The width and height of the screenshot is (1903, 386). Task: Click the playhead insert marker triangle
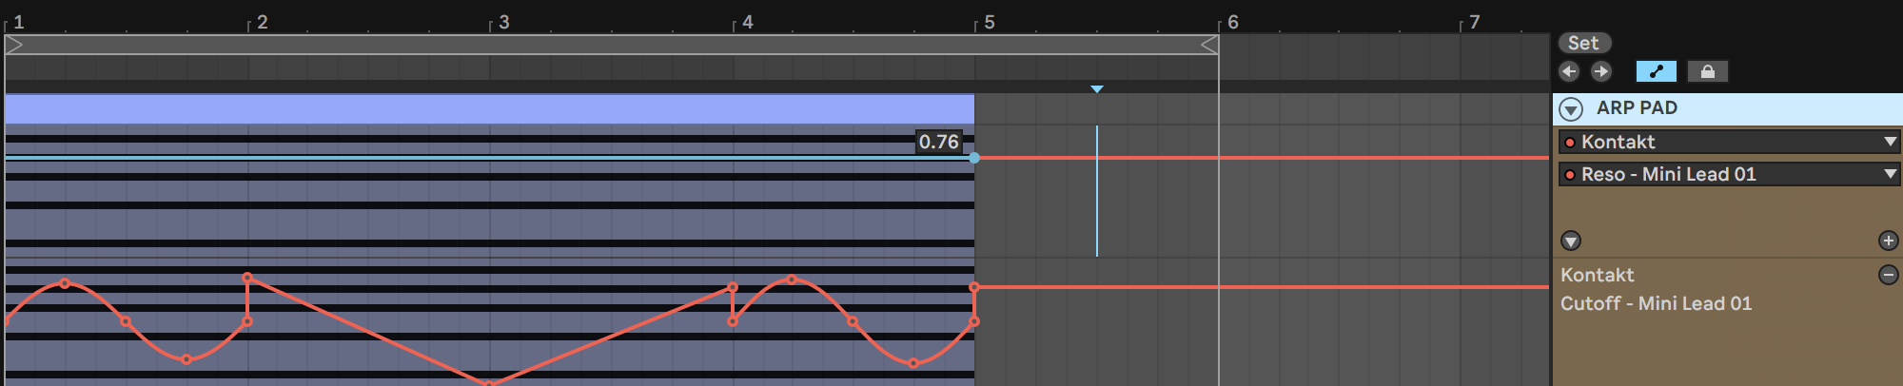pos(1097,89)
